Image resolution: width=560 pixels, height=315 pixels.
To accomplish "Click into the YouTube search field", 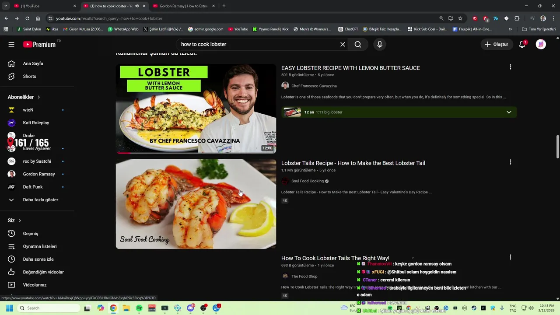I will click(x=258, y=44).
